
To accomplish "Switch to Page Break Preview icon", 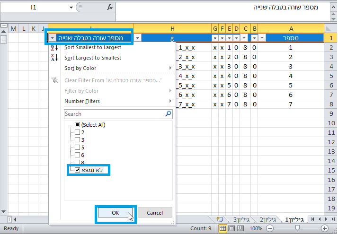I will point(240,228).
